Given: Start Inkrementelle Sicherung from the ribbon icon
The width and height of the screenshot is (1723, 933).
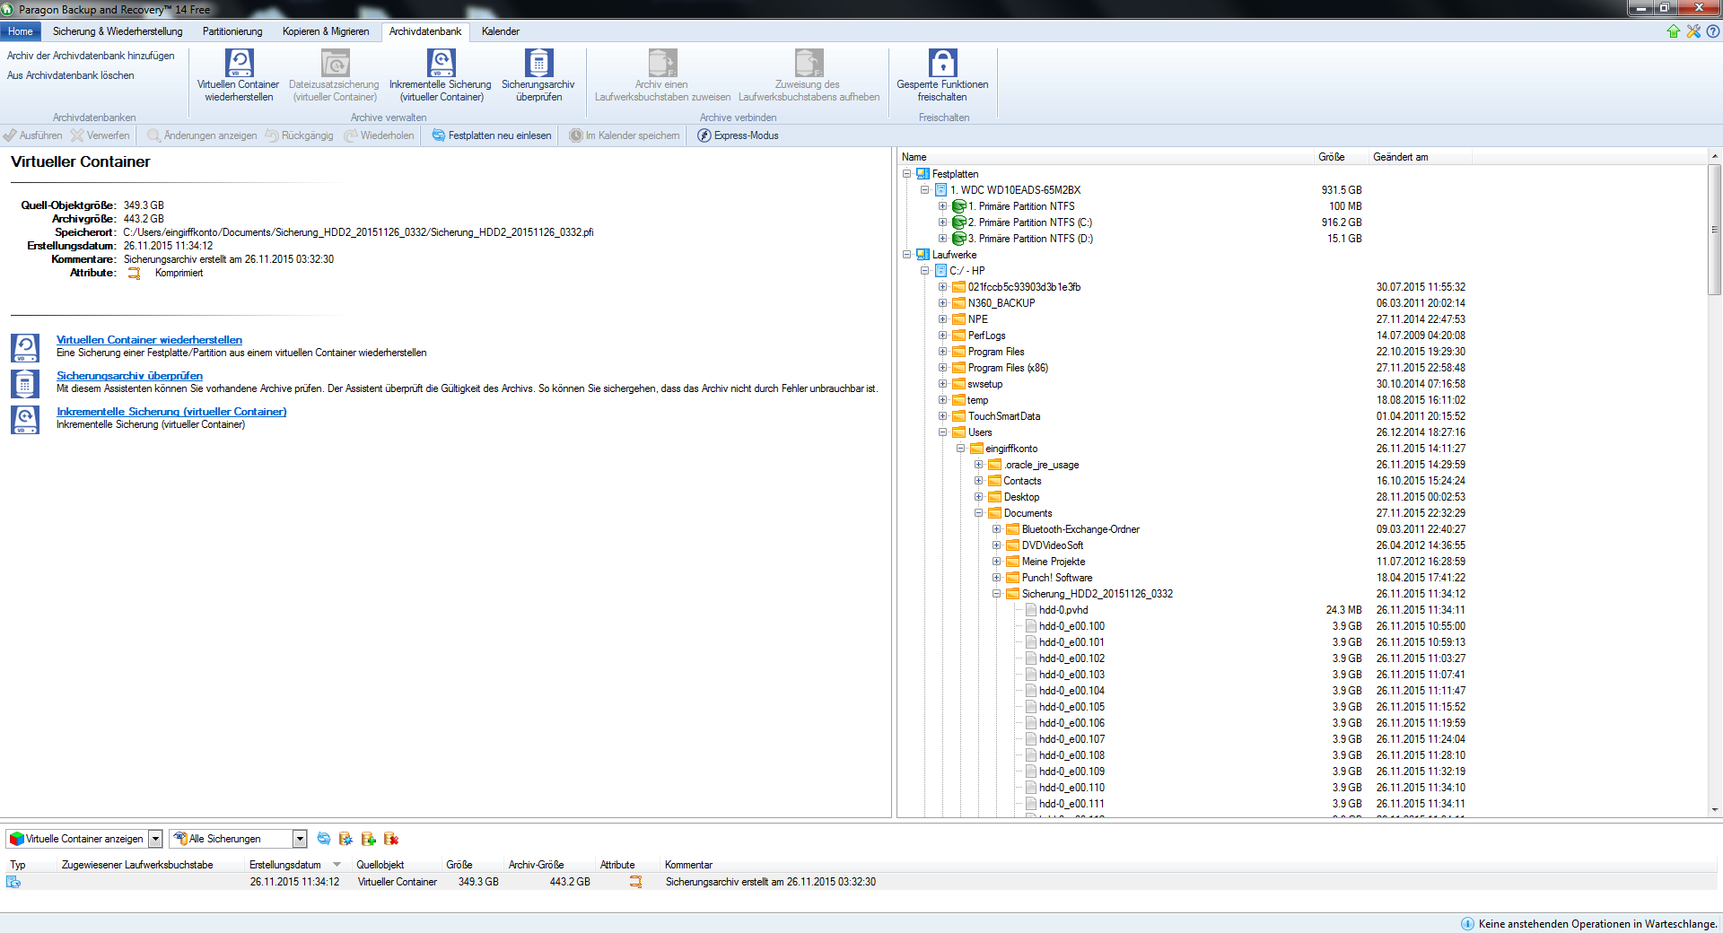Looking at the screenshot, I should click(x=441, y=63).
